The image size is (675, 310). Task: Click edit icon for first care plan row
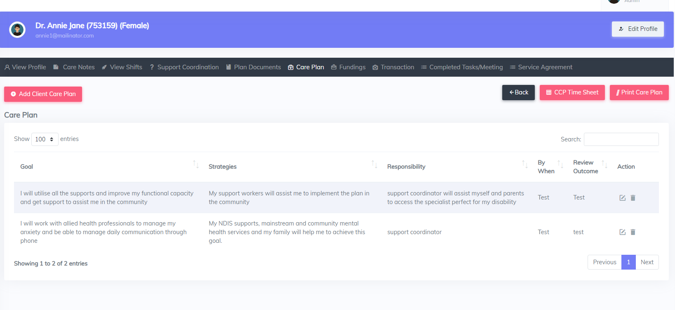[x=622, y=198]
